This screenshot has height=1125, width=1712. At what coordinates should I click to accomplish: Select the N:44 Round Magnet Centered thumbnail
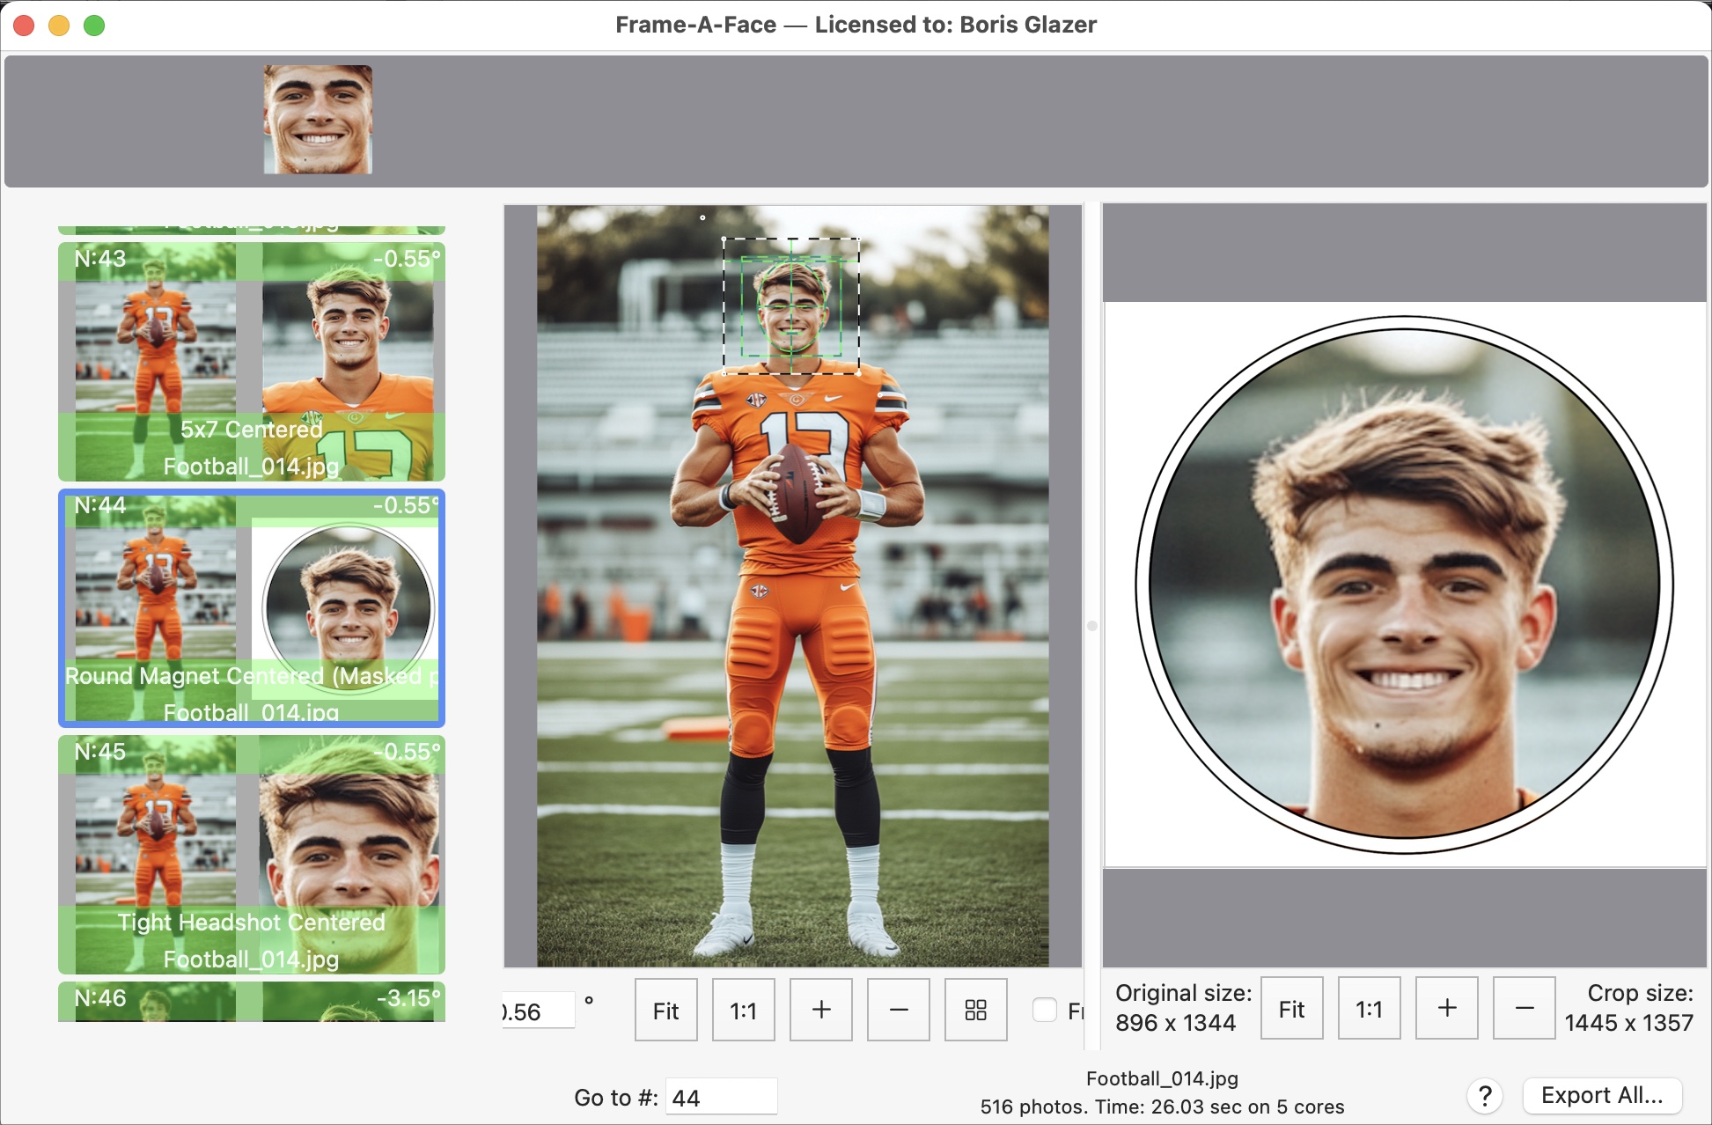click(x=251, y=608)
